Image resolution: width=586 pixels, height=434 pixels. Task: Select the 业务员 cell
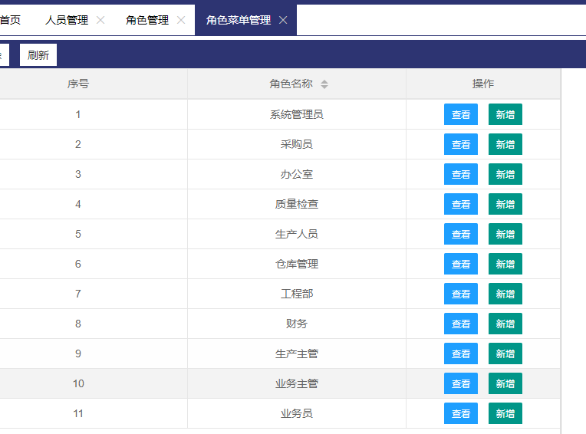click(297, 413)
